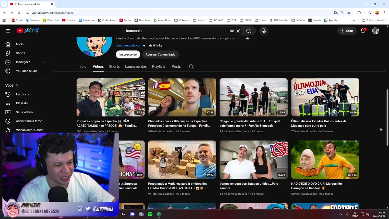This screenshot has height=219, width=389.
Task: Open Spotify from the taskbar
Action: 150,214
